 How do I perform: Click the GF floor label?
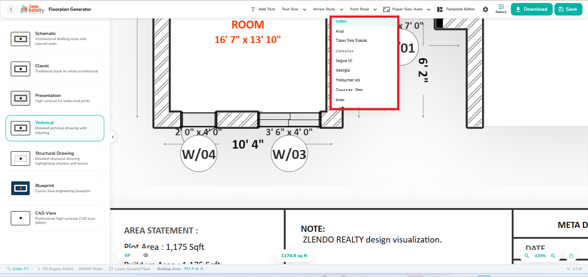[128, 255]
